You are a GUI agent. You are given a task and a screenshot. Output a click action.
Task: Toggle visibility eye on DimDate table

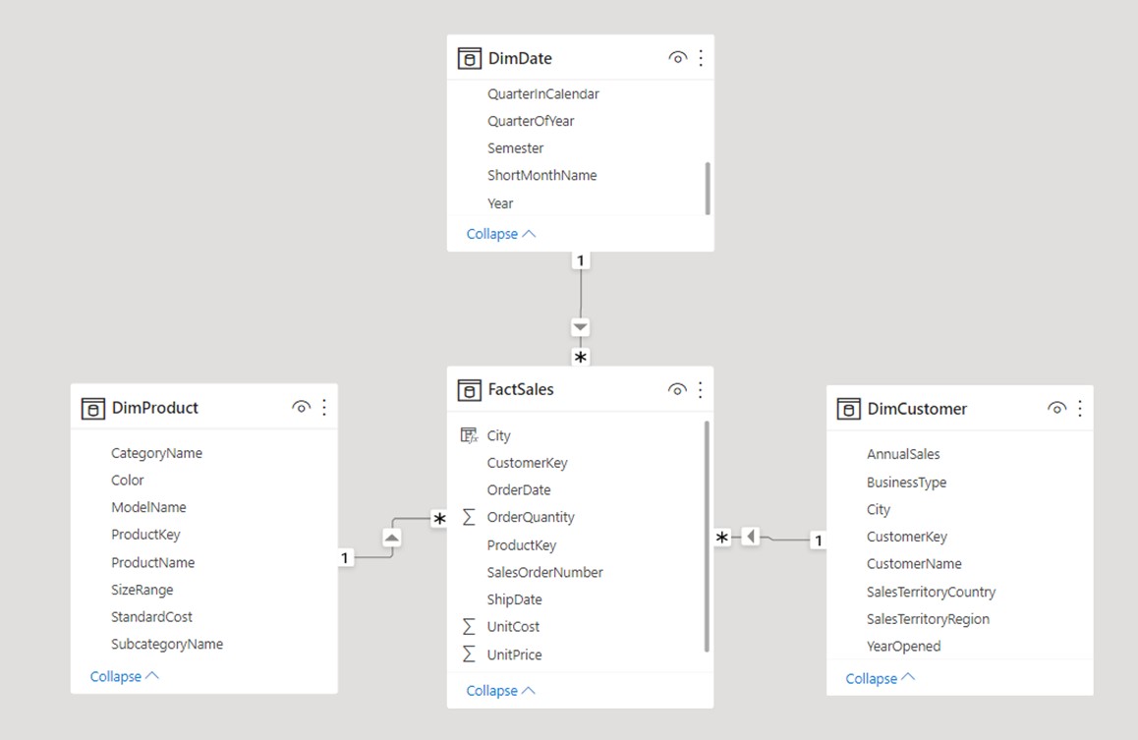677,58
